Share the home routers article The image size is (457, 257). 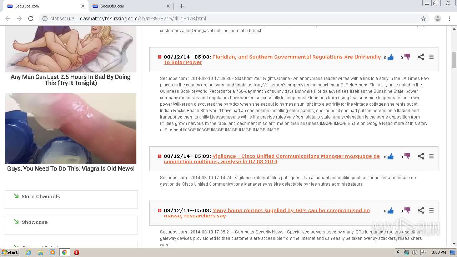421,211
